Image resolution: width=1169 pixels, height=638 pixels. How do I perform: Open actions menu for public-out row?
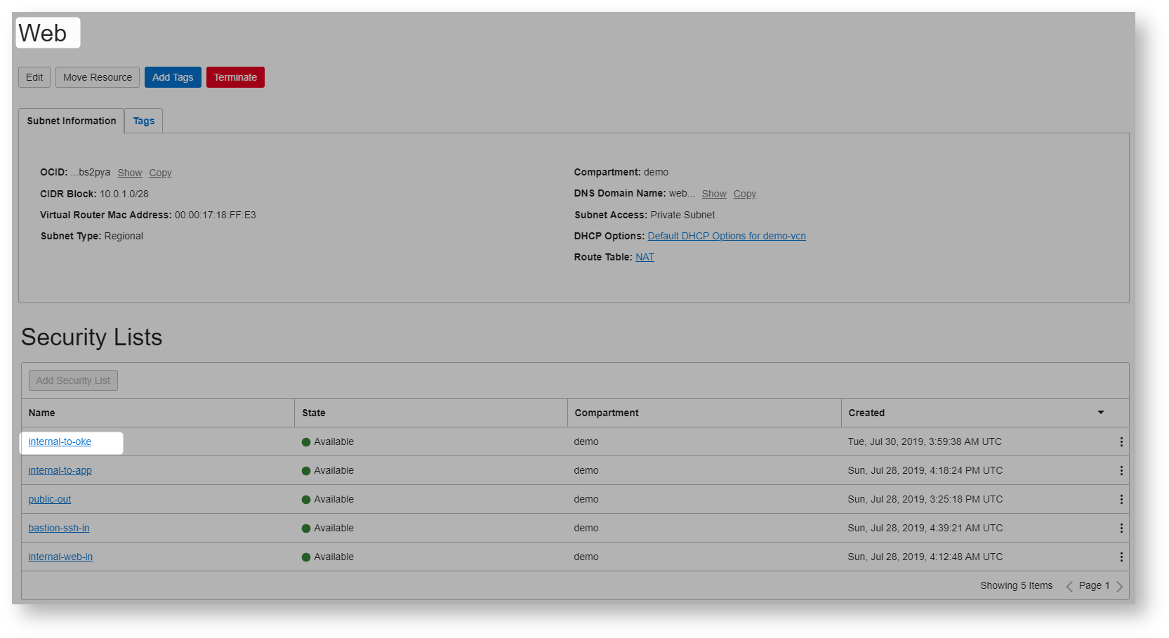1121,500
